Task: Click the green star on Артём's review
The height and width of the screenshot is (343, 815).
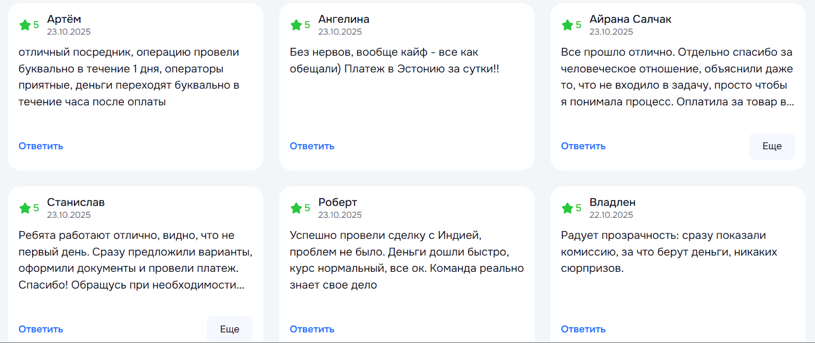Action: pyautogui.click(x=24, y=25)
